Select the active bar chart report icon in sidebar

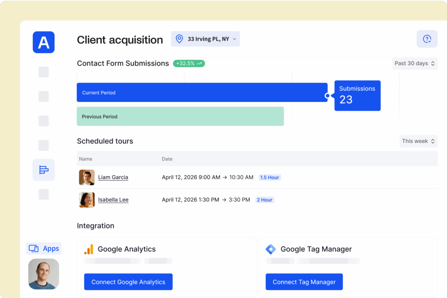(x=43, y=170)
